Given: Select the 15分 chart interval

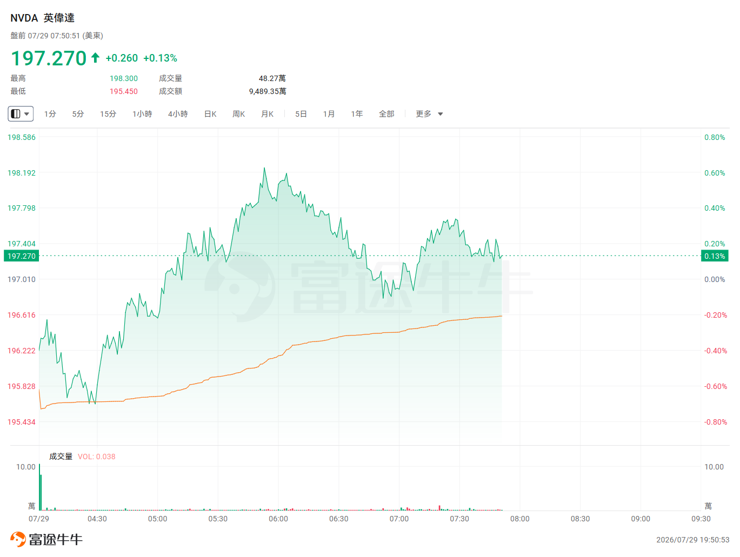Looking at the screenshot, I should pos(108,114).
